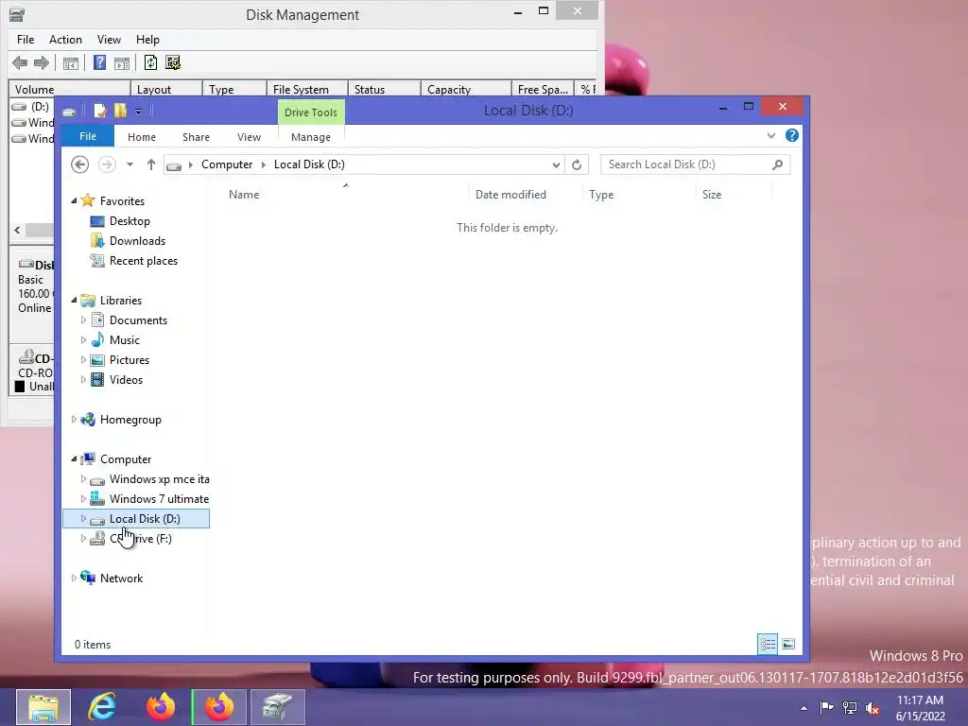Sort by Size column

point(712,195)
